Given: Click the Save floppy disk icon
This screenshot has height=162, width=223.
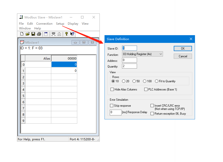Looking at the screenshot, I should [x=33, y=34].
